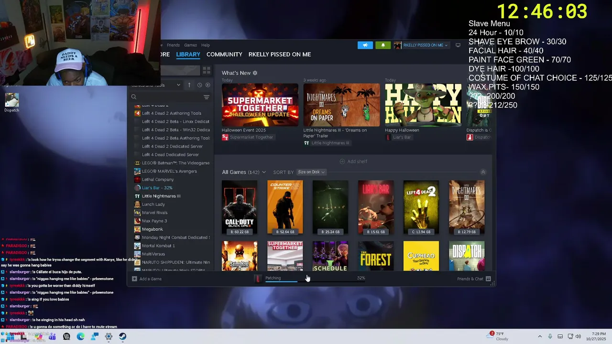Open Little Nightmares III 'Dreams on Paper' Trailer
The width and height of the screenshot is (612, 344).
pyautogui.click(x=335, y=133)
